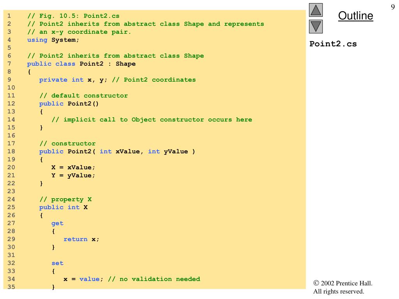Click line number 1
Screen dimensions: 399x299
(x=9, y=16)
